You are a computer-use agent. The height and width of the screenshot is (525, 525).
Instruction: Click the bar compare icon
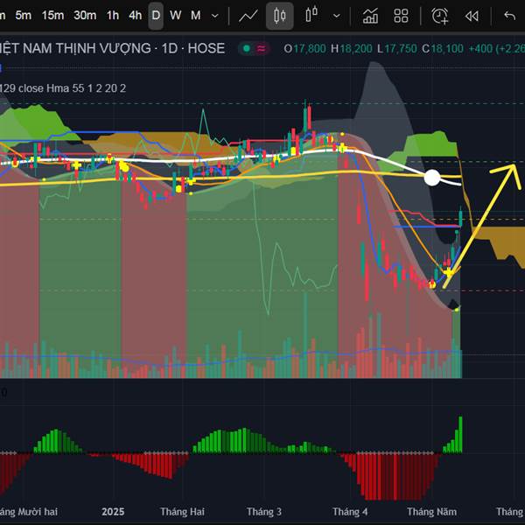[311, 15]
